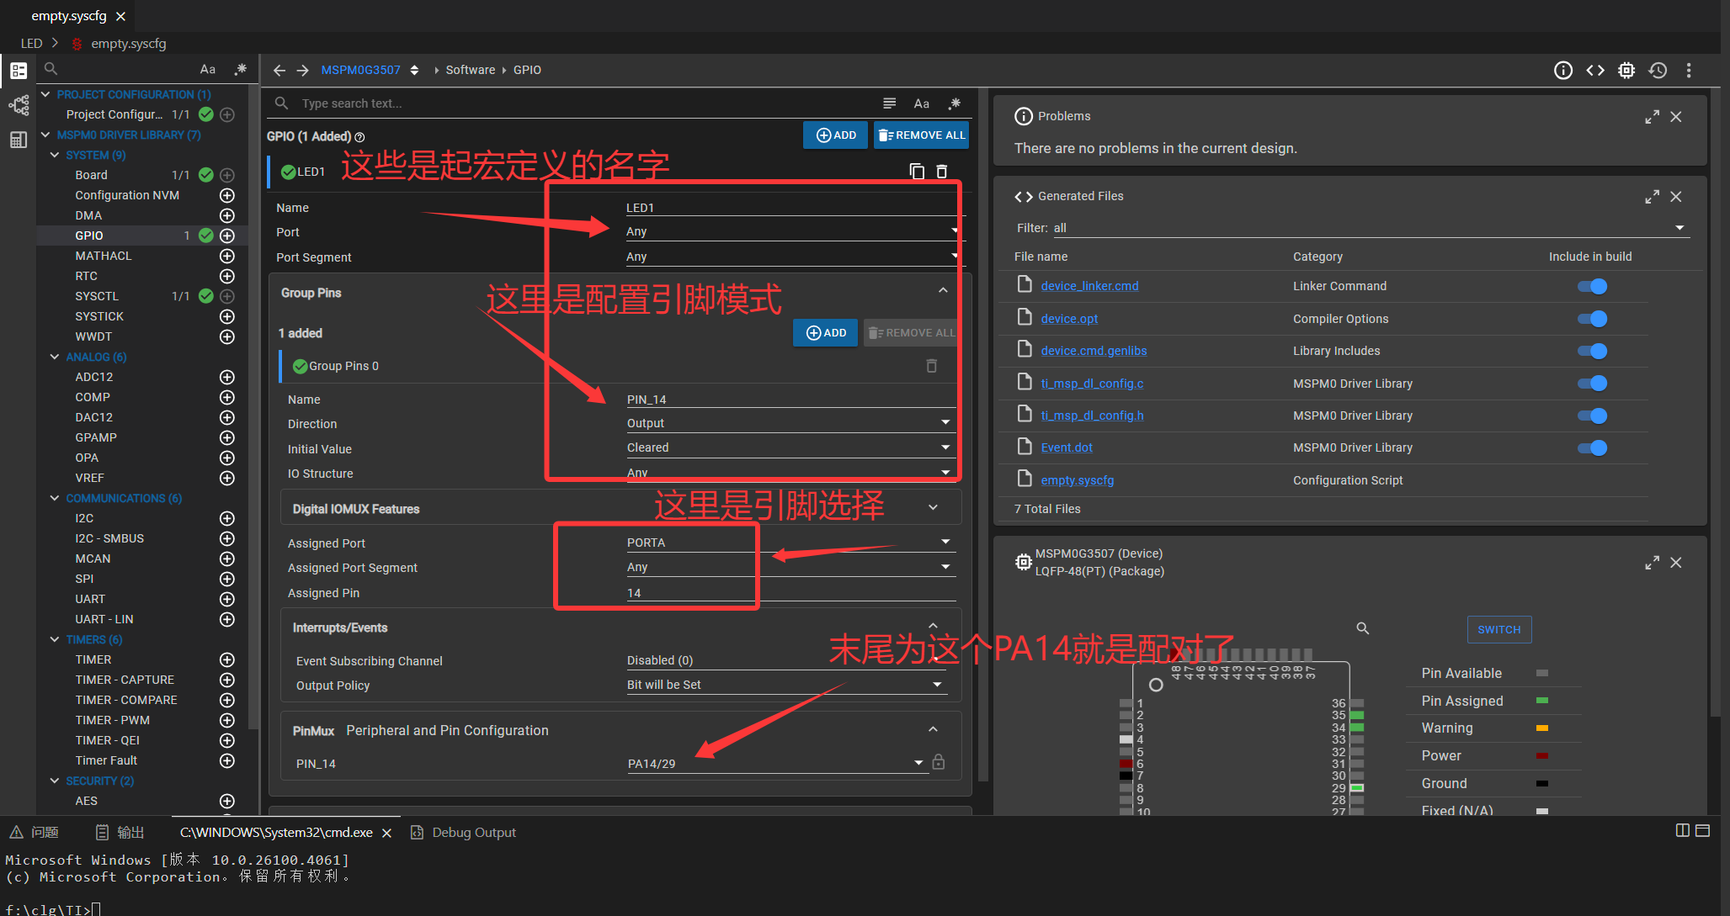Open the history icon in toolbar
This screenshot has height=916, width=1730.
tap(1658, 71)
